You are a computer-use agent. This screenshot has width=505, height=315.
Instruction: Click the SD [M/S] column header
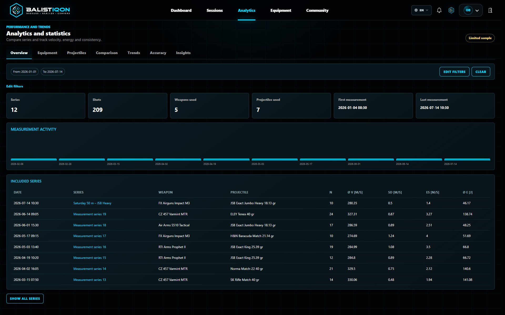pos(395,192)
